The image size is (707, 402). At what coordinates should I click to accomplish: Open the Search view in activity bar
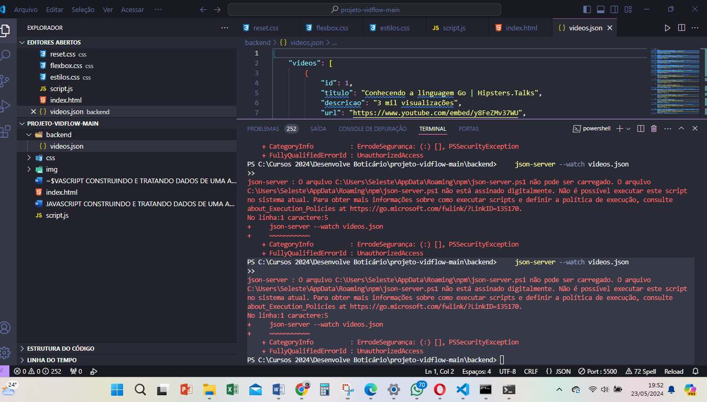tap(5, 55)
